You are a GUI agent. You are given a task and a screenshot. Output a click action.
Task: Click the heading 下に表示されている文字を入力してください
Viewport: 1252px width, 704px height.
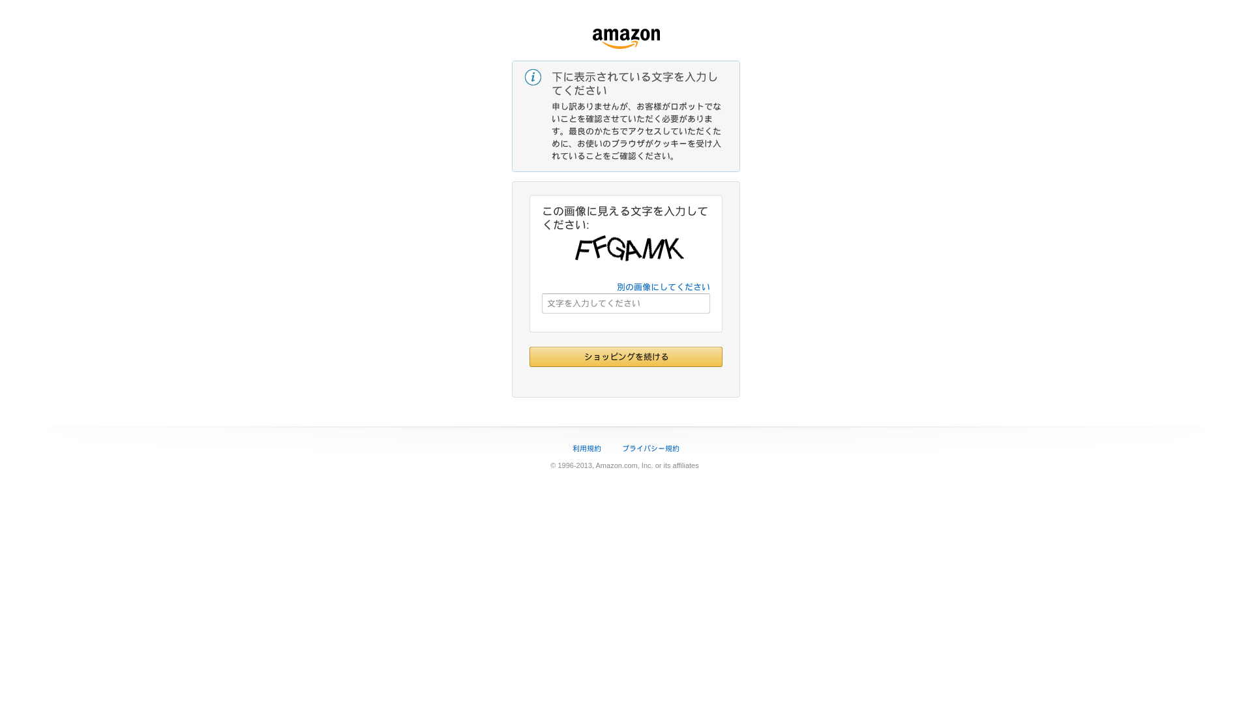pos(635,84)
